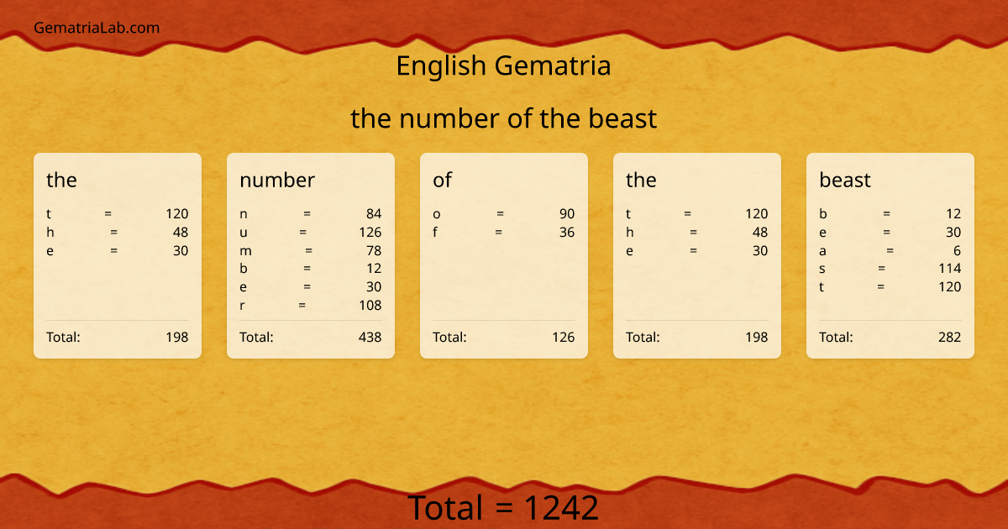Select value 36 in the of card
The width and height of the screenshot is (1008, 529).
click(567, 233)
